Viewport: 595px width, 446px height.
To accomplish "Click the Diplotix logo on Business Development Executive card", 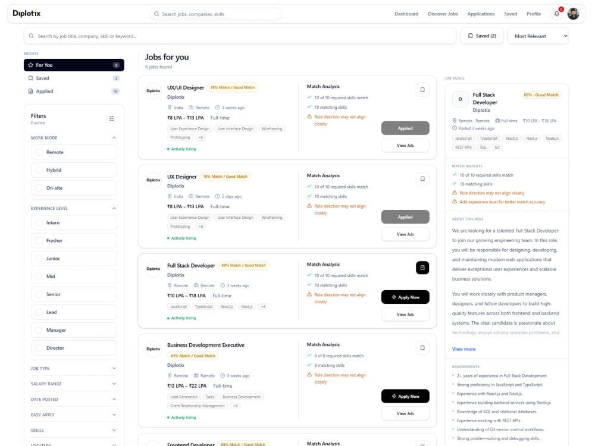I will 154,349.
